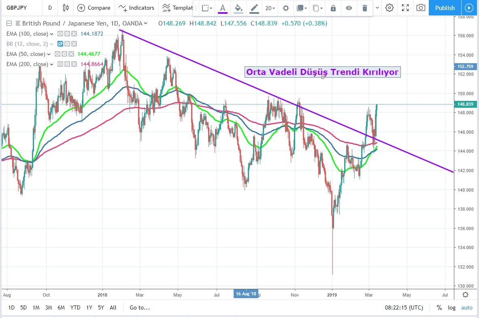479x318 pixels.
Task: Toggle percentage scale with % button
Action: click(x=439, y=307)
